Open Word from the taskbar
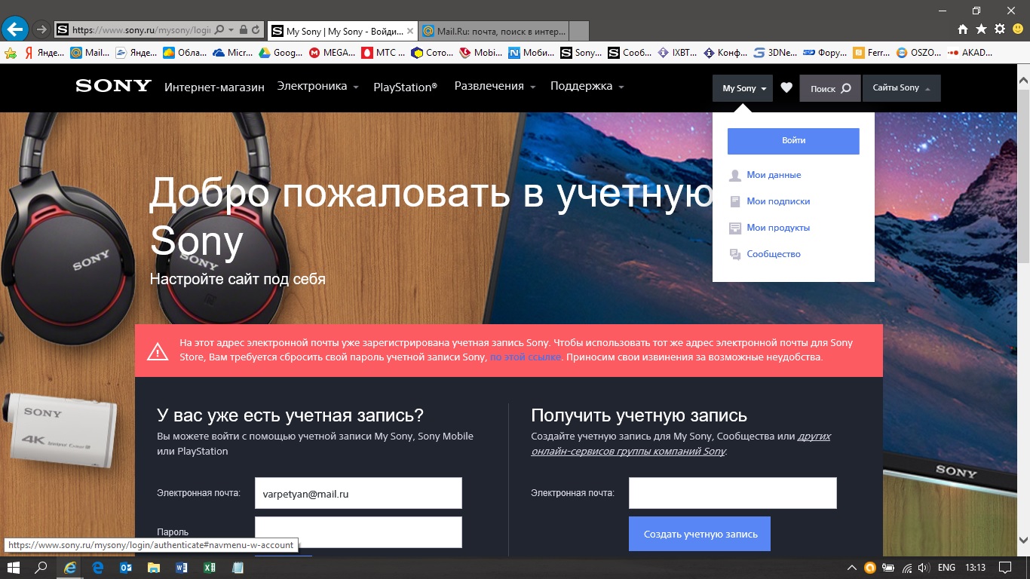This screenshot has width=1030, height=579. pos(182,568)
